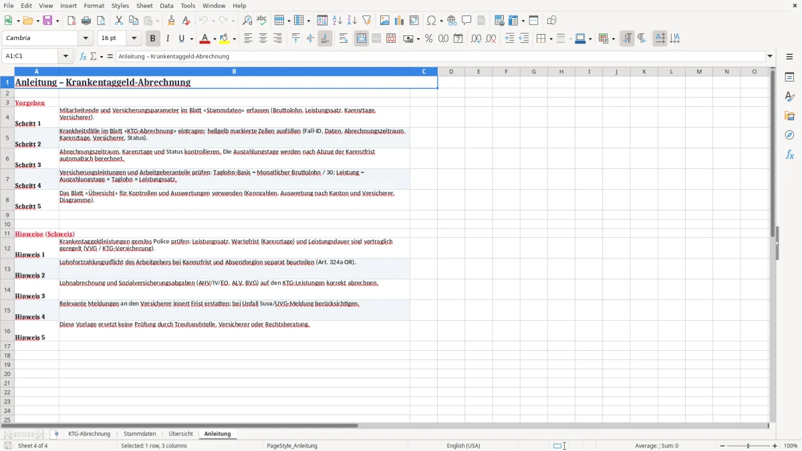The height and width of the screenshot is (451, 802).
Task: Insert a hyperlink
Action: coord(452,21)
